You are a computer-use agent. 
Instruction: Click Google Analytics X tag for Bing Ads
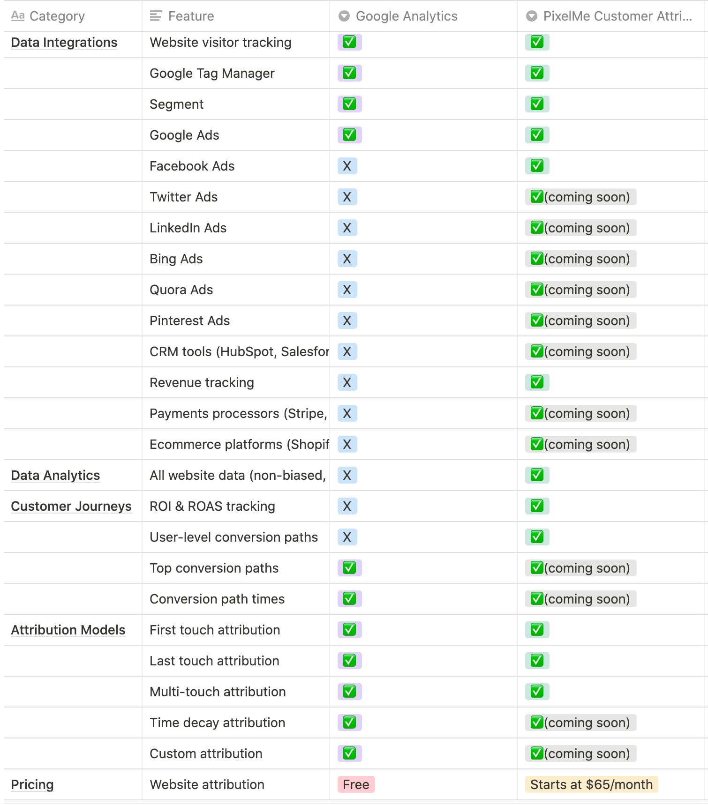point(347,259)
